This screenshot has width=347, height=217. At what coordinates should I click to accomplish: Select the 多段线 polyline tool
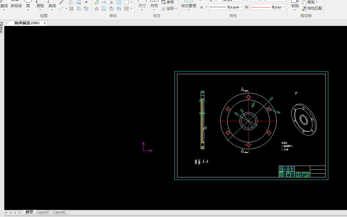tap(16, 6)
